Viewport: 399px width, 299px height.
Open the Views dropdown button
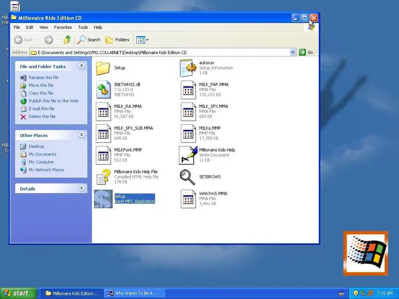(x=142, y=40)
